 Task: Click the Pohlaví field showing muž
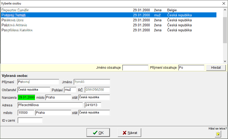coord(70,90)
